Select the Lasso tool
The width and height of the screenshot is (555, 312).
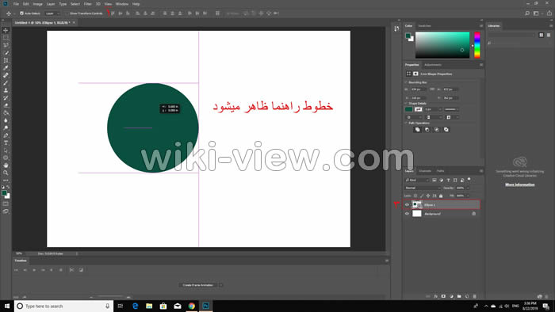6,45
